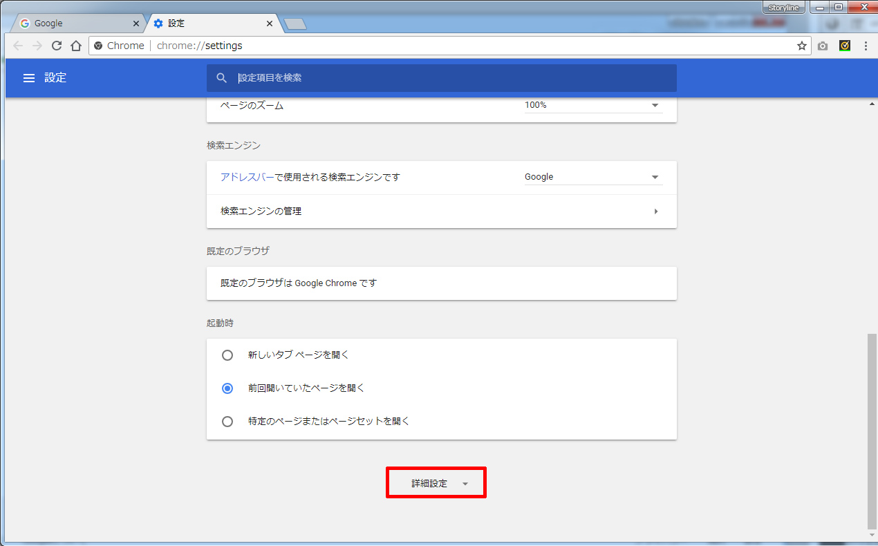Close the 設定 tab
The image size is (878, 546).
coord(270,23)
